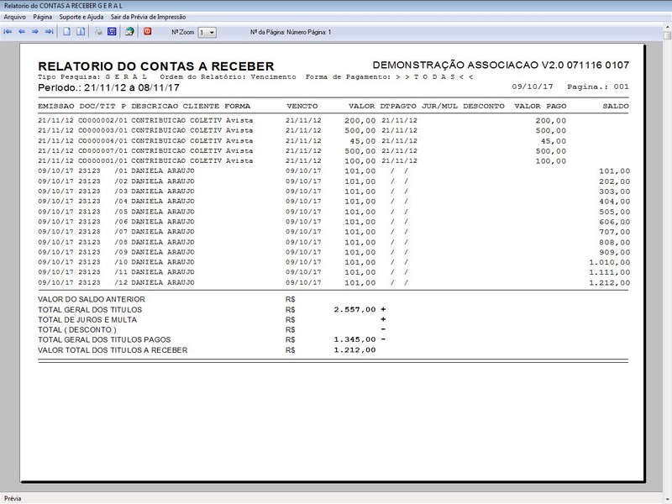
Task: Click 'TOTAL DE JUROS E MULTA' label
Action: click(x=87, y=320)
